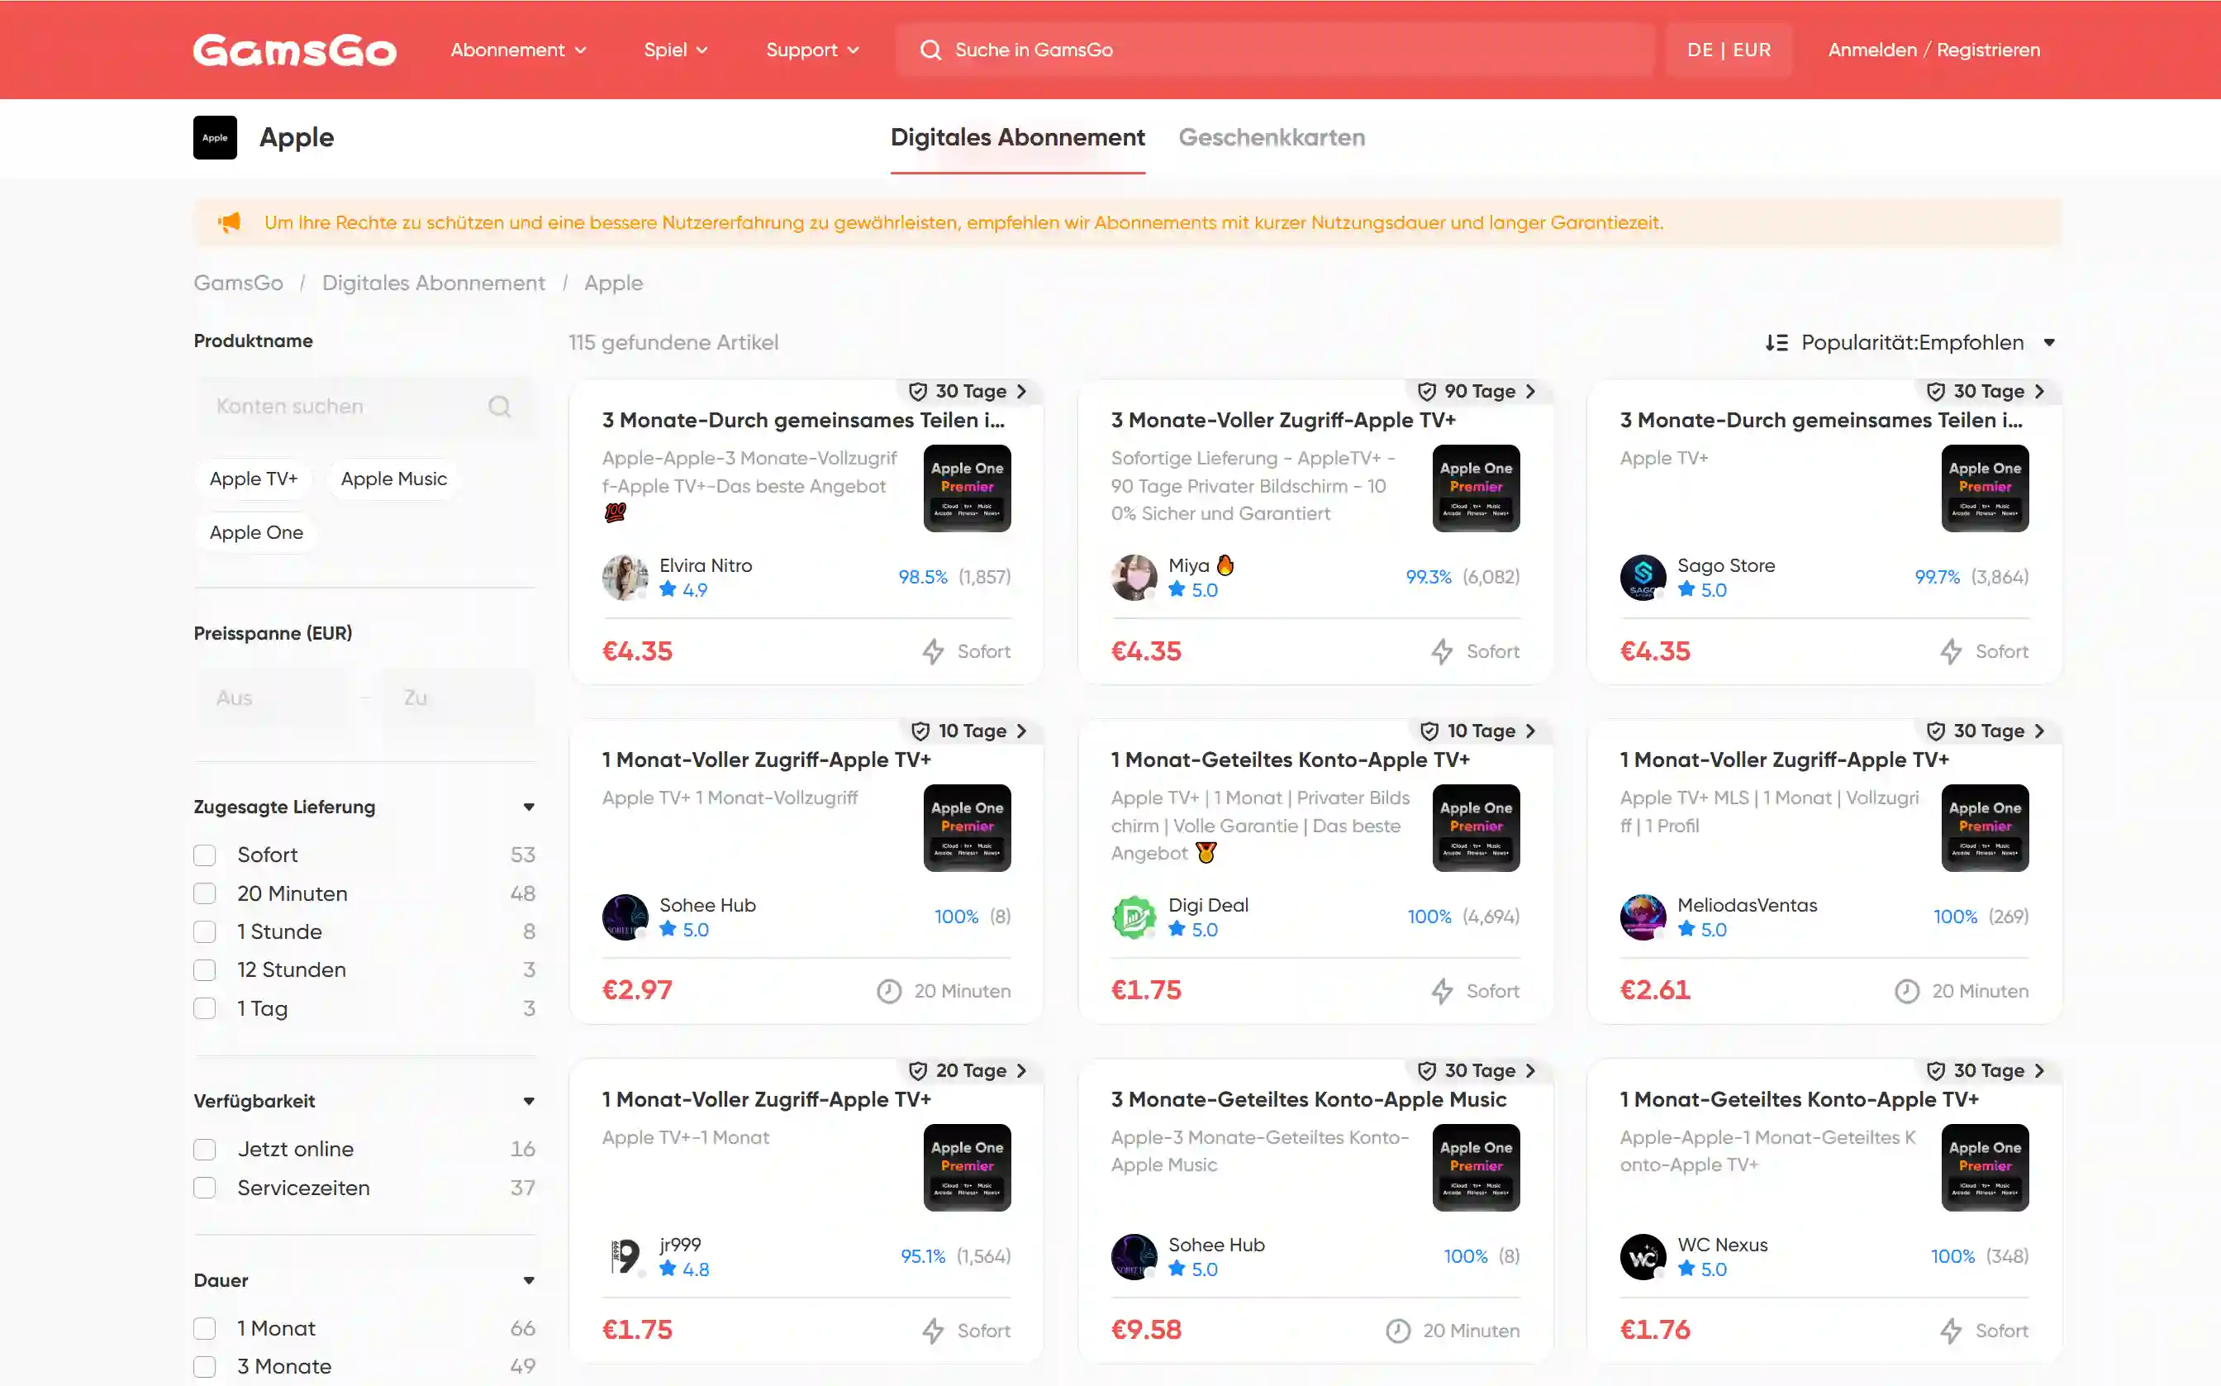Check the 20 Minuten delivery checkbox
The height and width of the screenshot is (1386, 2221).
click(204, 893)
